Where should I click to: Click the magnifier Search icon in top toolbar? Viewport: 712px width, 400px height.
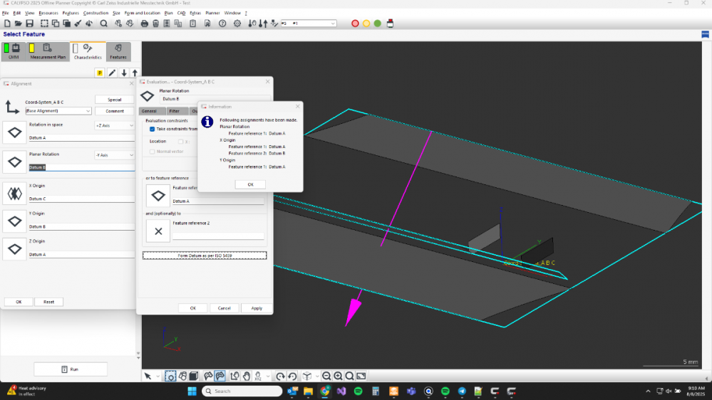point(103,23)
